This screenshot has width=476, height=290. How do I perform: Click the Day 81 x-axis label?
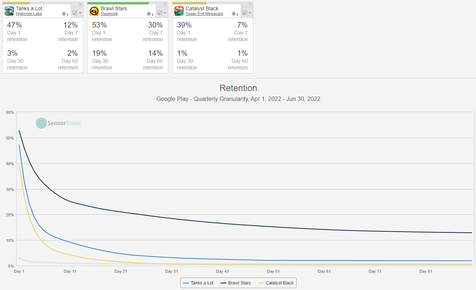pos(425,272)
